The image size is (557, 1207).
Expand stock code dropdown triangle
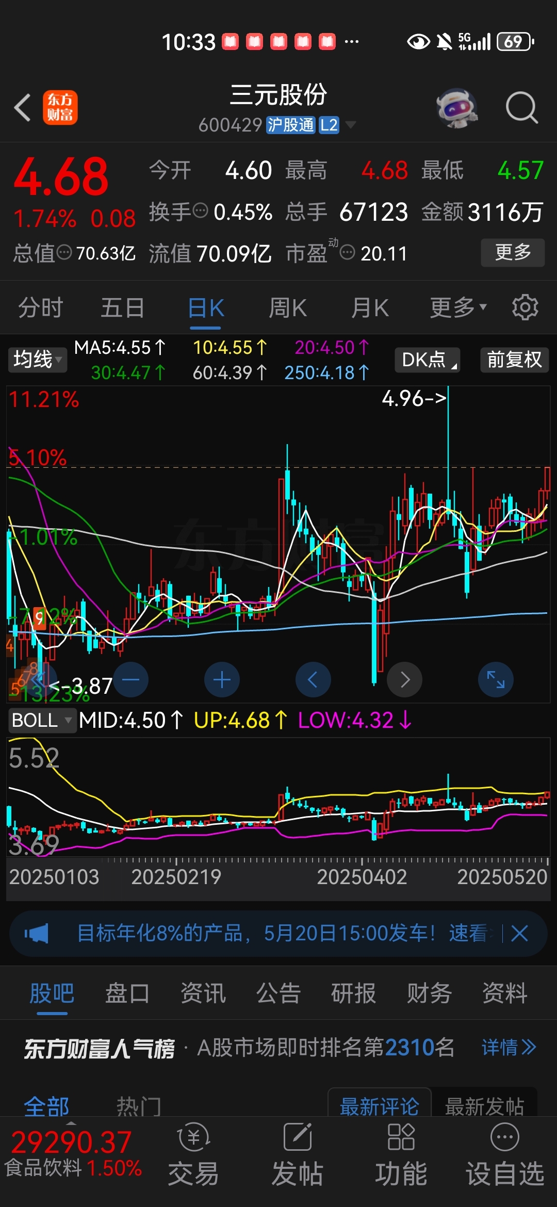coord(351,125)
